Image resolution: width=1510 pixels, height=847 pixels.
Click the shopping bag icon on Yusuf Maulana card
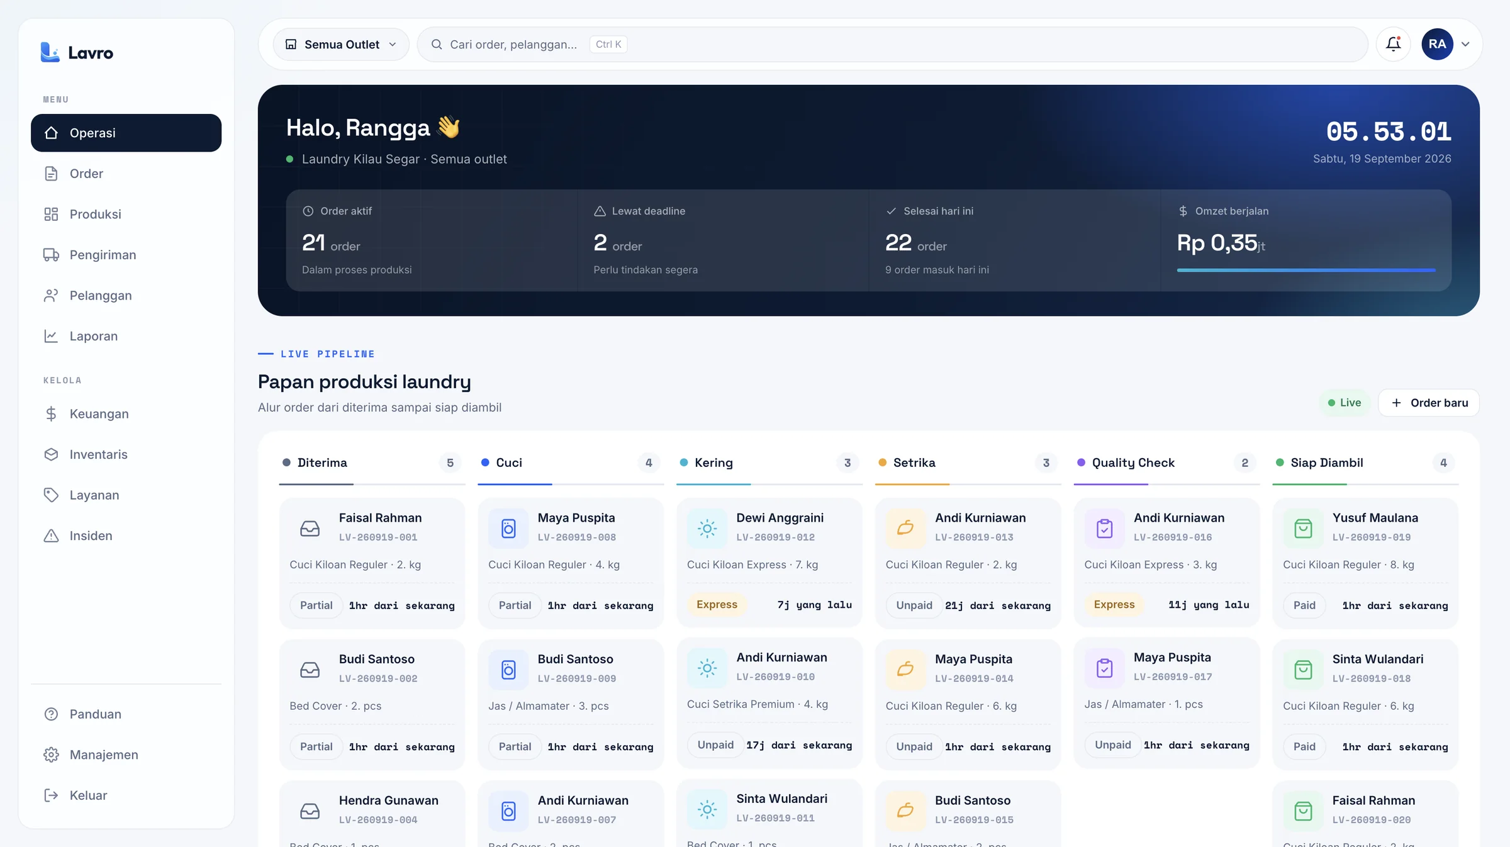pos(1303,528)
